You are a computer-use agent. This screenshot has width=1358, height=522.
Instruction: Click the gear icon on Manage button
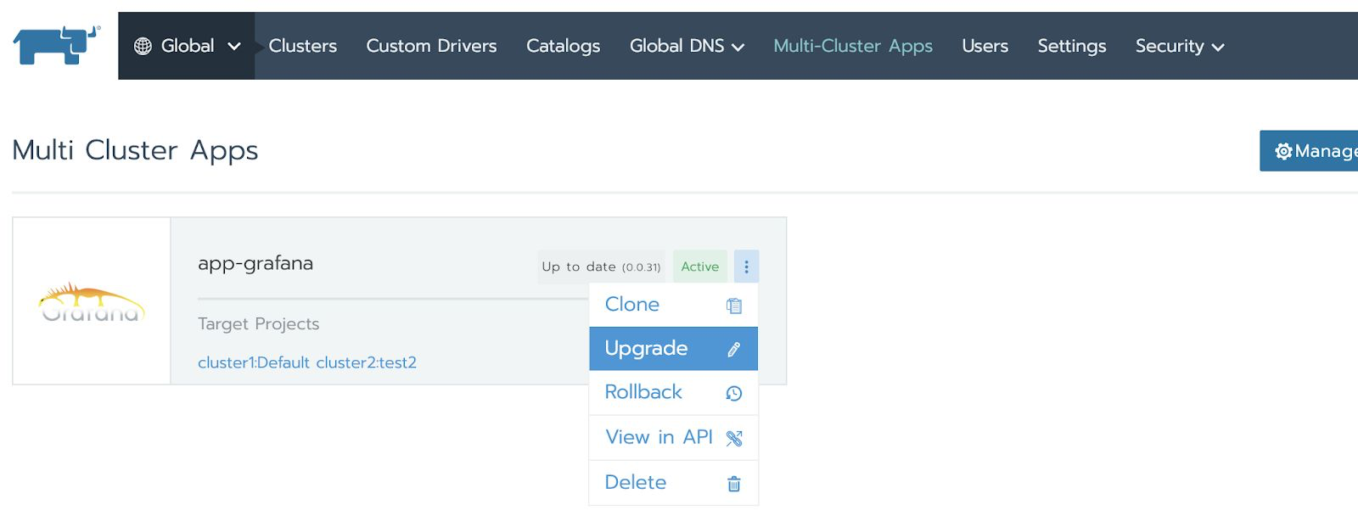coord(1283,151)
